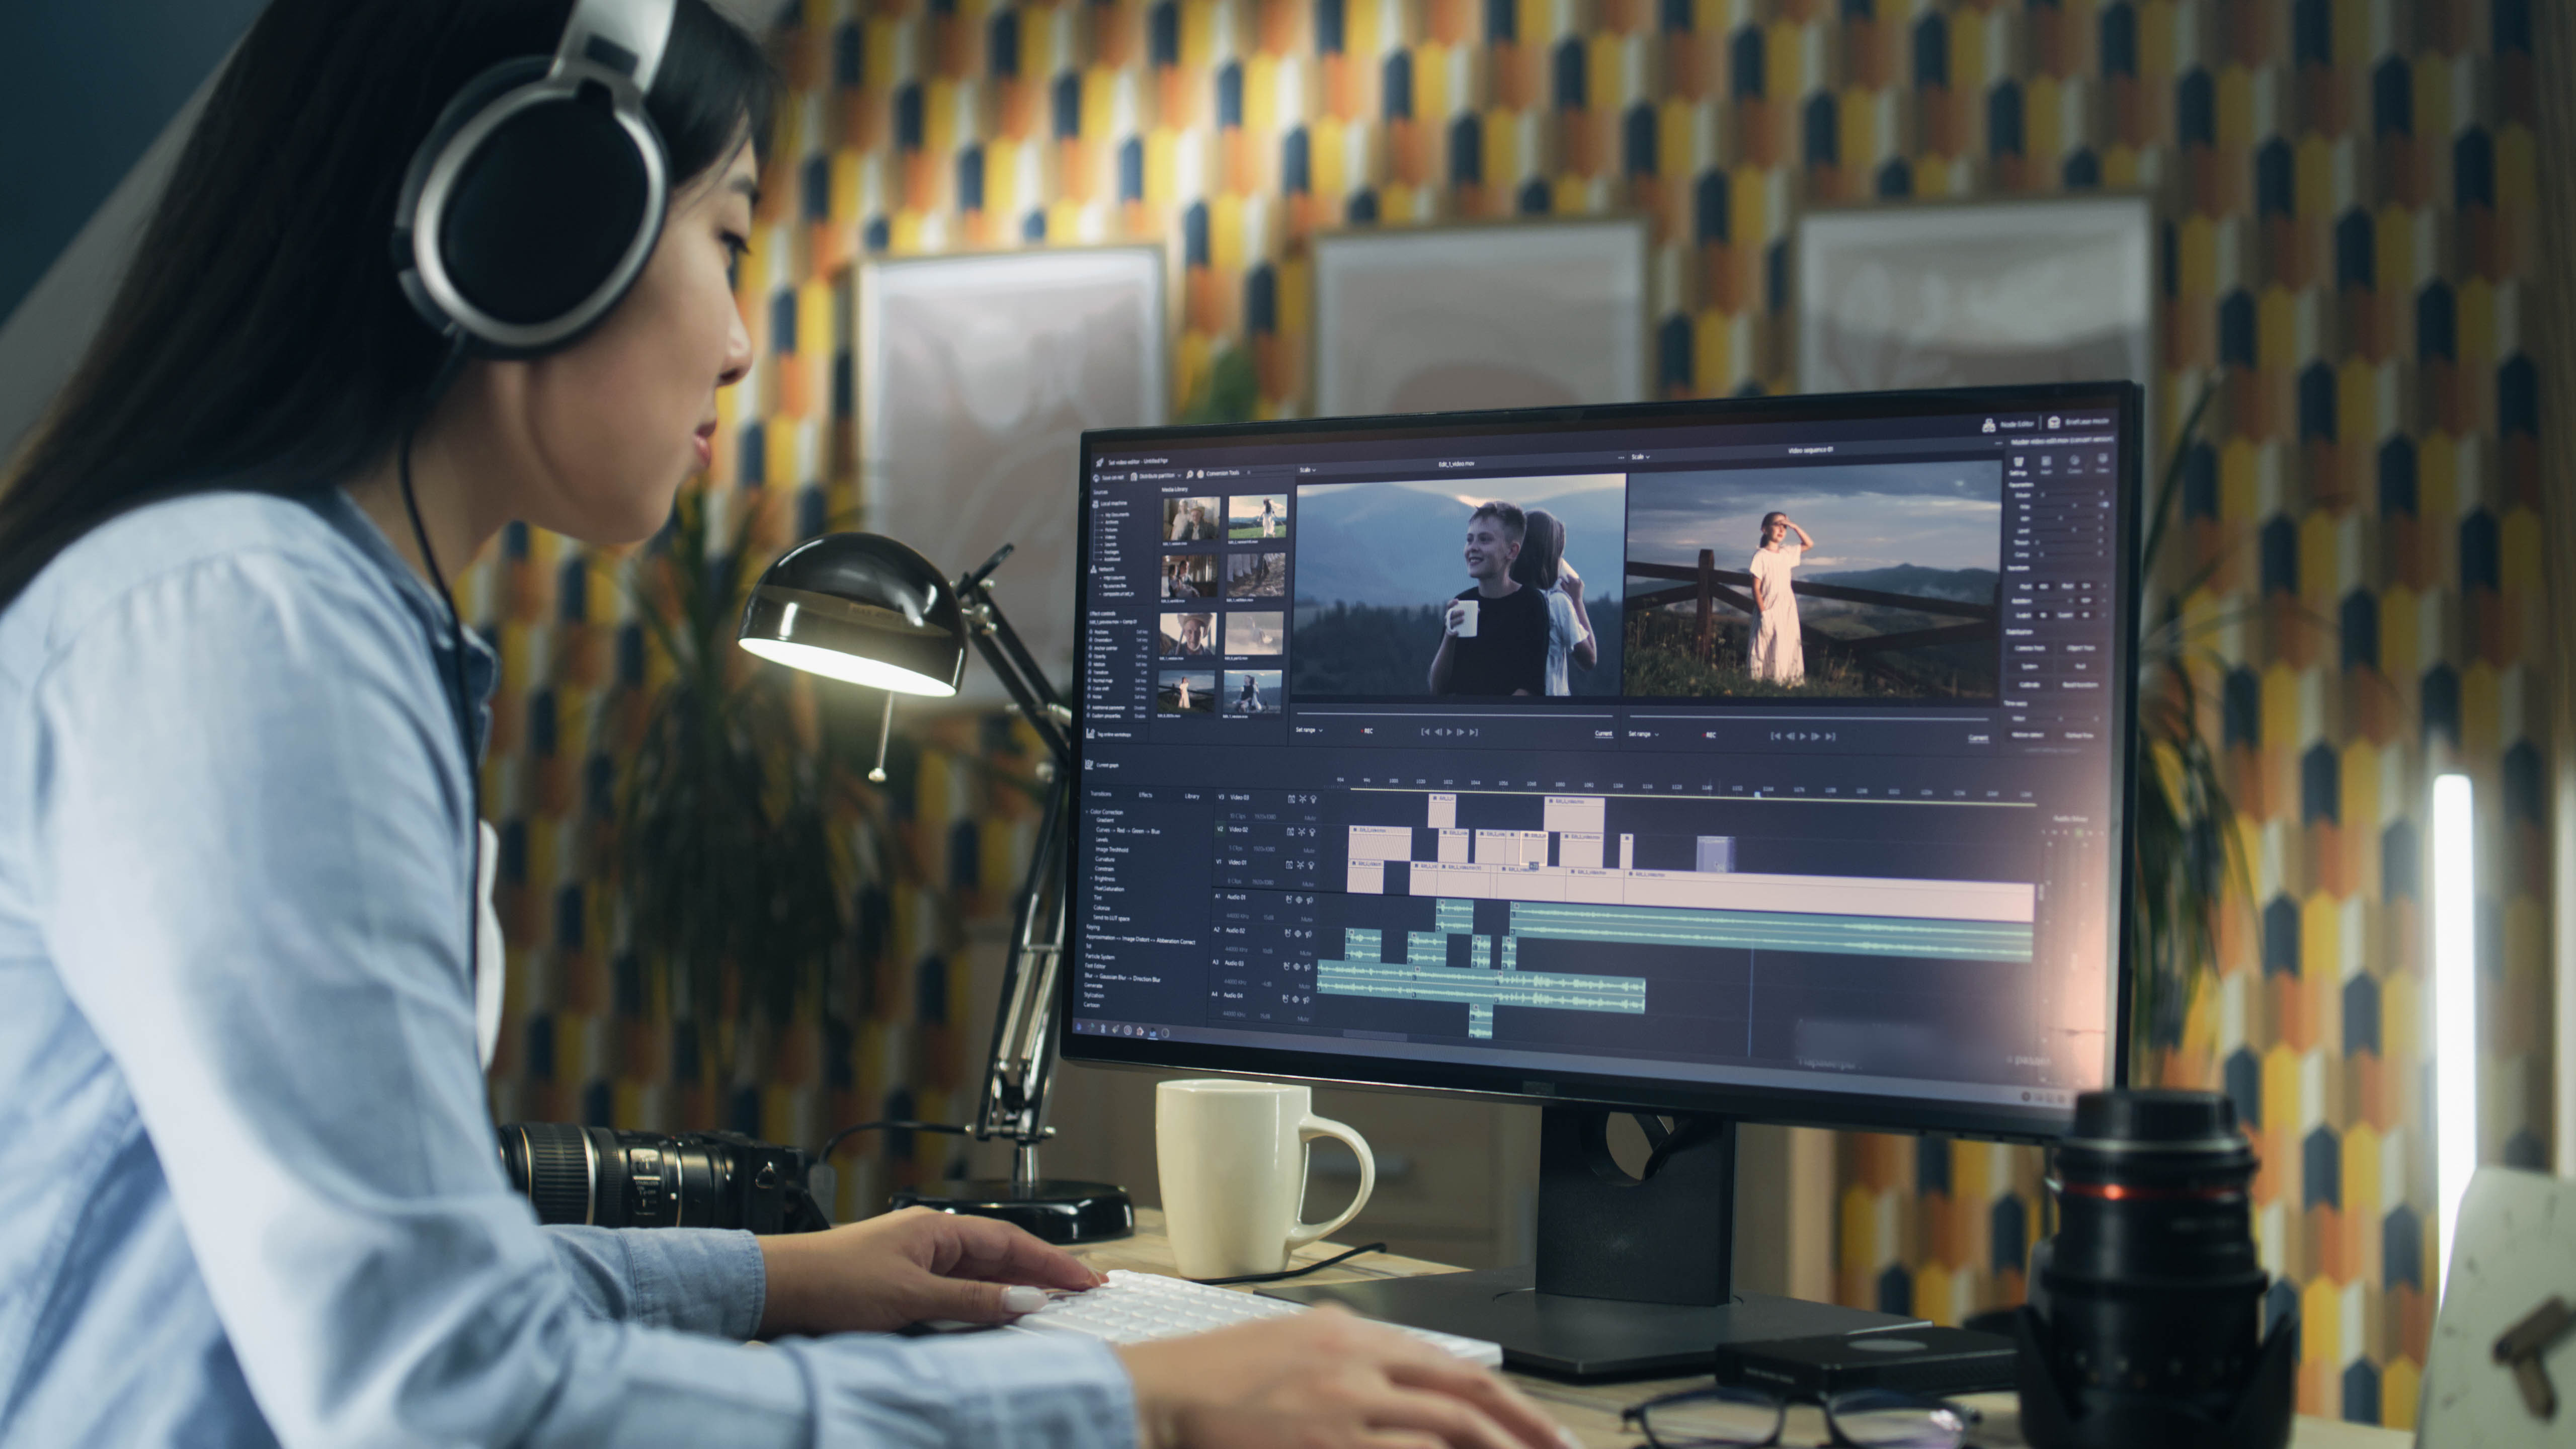Open the Set range dropdown under the left preview
This screenshot has width=2576, height=1449.
(x=1309, y=730)
